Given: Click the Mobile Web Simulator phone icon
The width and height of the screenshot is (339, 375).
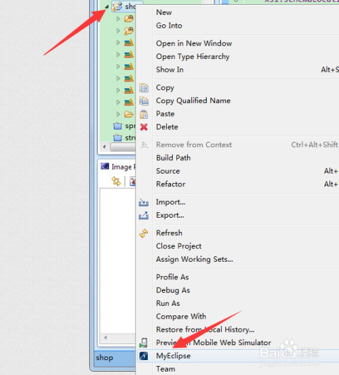Looking at the screenshot, I should 144,342.
